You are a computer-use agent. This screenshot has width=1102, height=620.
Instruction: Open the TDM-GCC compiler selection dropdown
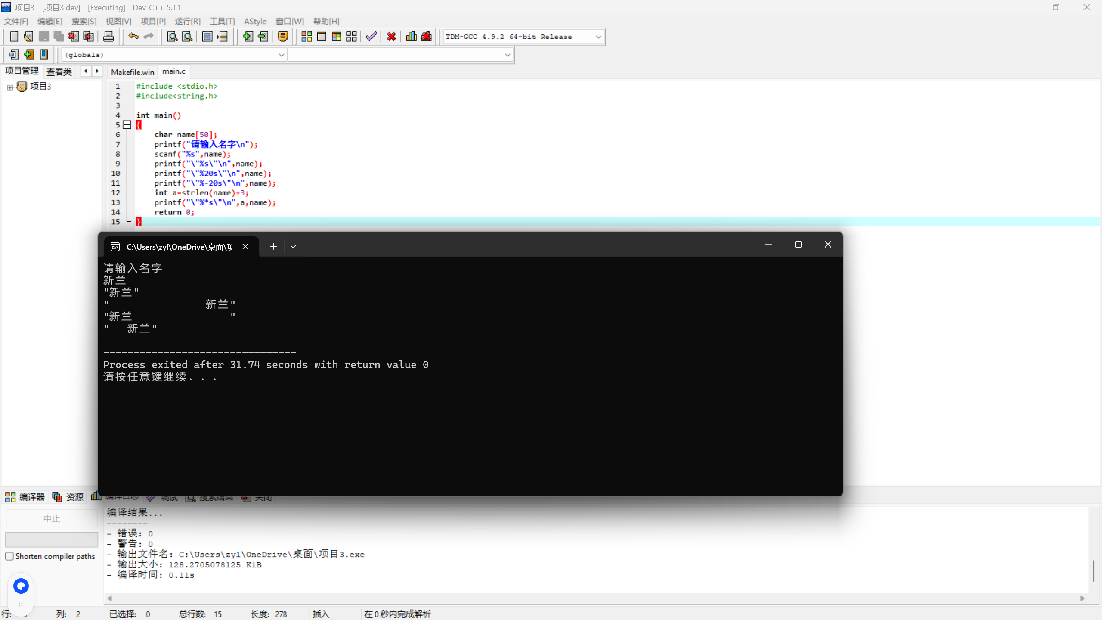(598, 37)
